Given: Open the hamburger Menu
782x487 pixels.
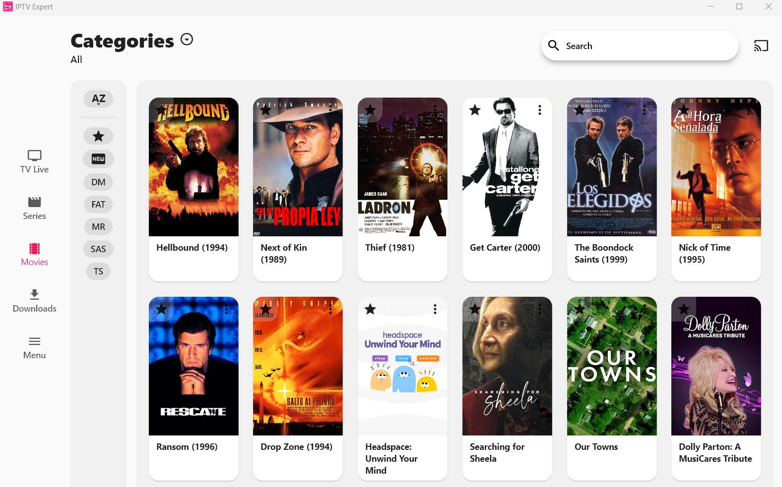Looking at the screenshot, I should [x=34, y=348].
